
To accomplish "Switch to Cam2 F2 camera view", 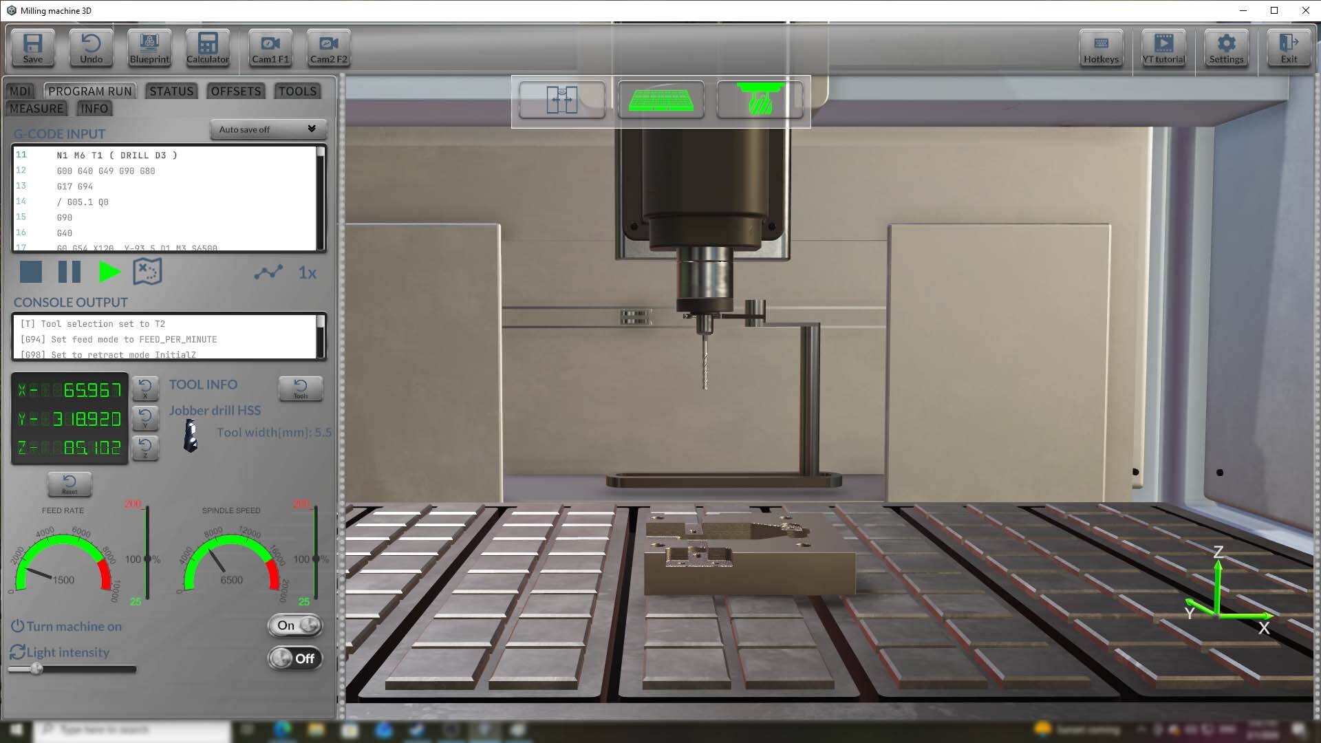I will [x=328, y=48].
